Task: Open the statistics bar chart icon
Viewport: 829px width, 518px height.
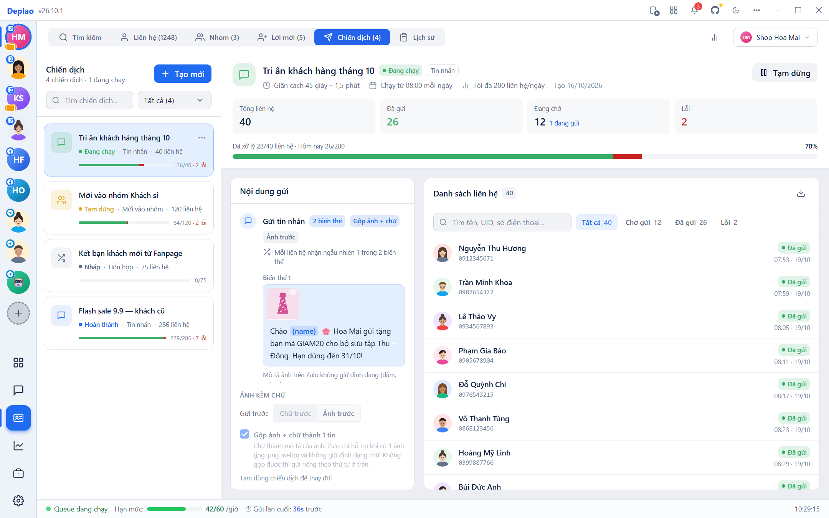Action: (715, 37)
